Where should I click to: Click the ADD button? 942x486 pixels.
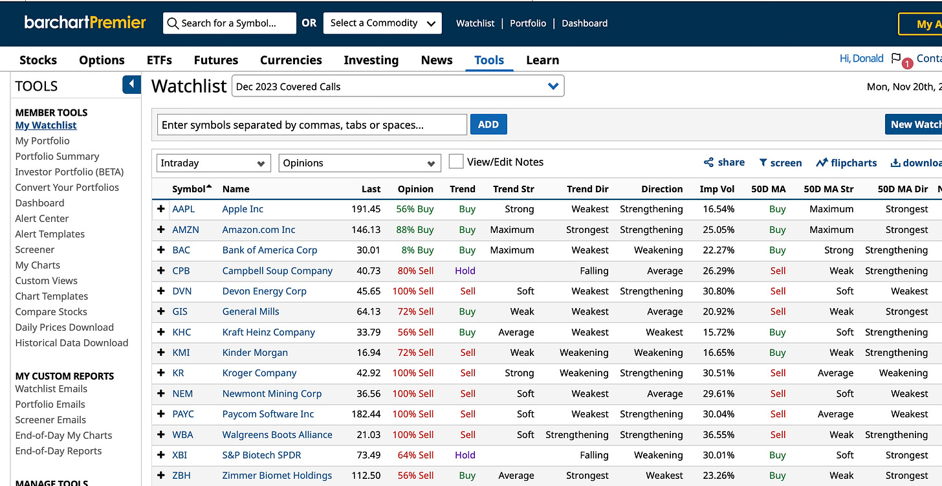click(x=488, y=124)
